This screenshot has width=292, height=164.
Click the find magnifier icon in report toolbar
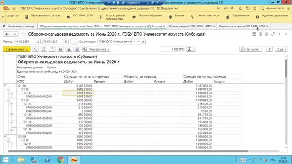pyautogui.click(x=35, y=49)
